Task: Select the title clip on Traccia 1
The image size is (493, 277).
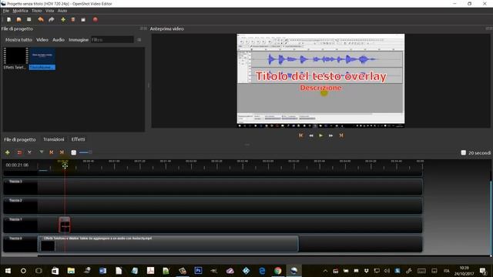Action: (x=65, y=225)
